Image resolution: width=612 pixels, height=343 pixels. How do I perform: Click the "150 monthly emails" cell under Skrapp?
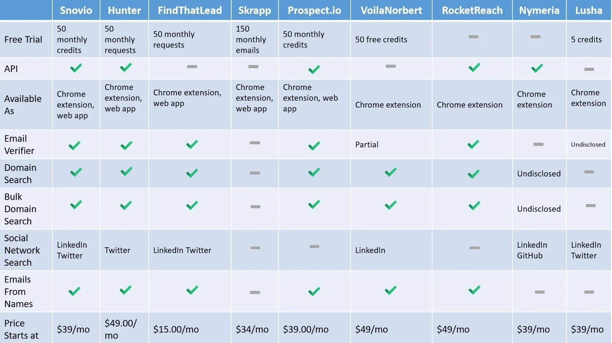(251, 39)
